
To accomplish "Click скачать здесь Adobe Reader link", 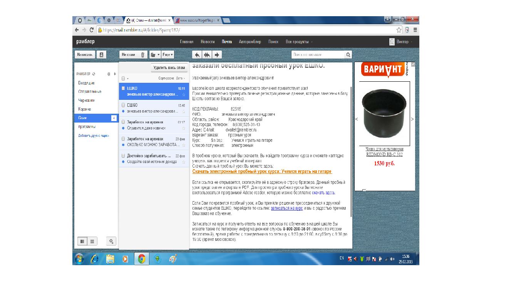I will point(323,192).
